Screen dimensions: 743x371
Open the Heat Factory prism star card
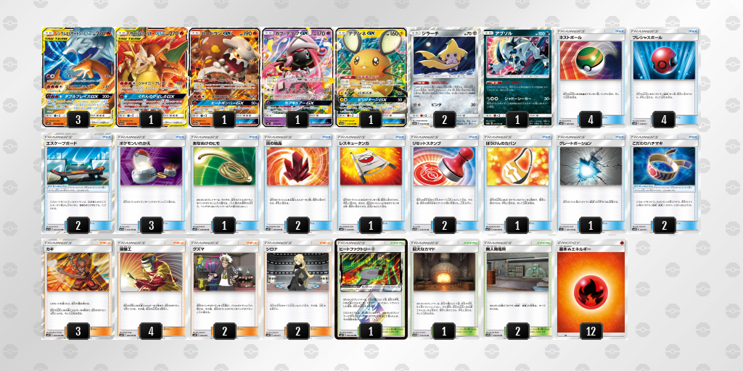(371, 289)
